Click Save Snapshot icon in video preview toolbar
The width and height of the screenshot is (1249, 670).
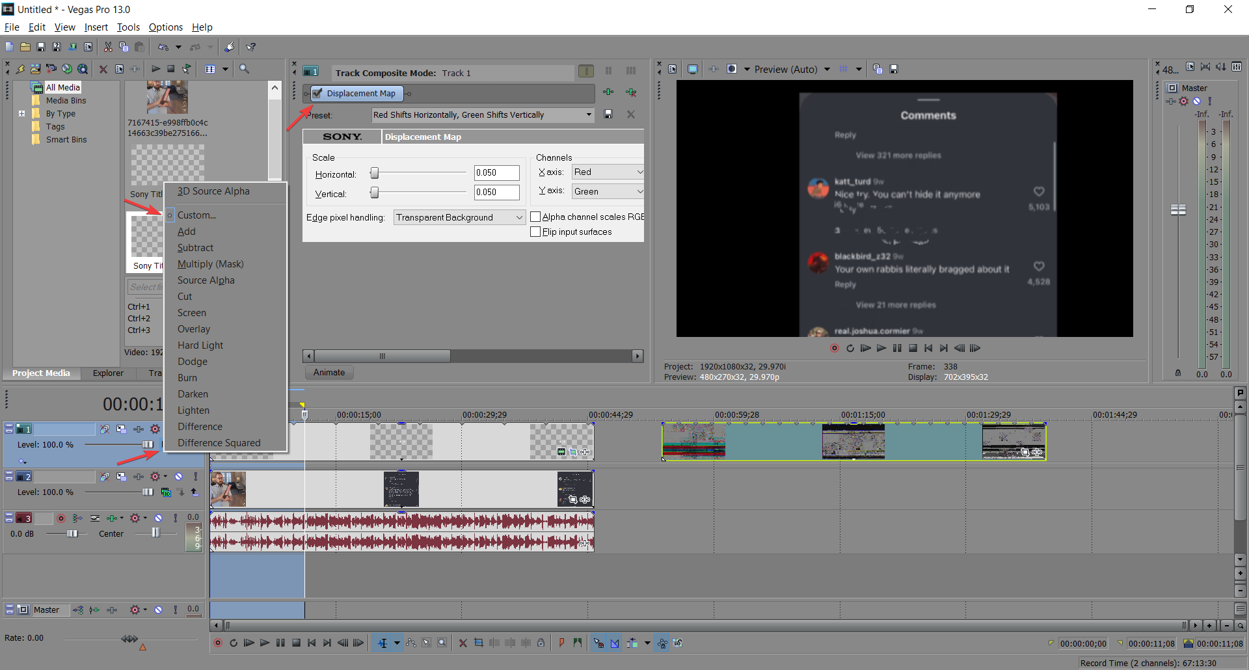pos(894,69)
